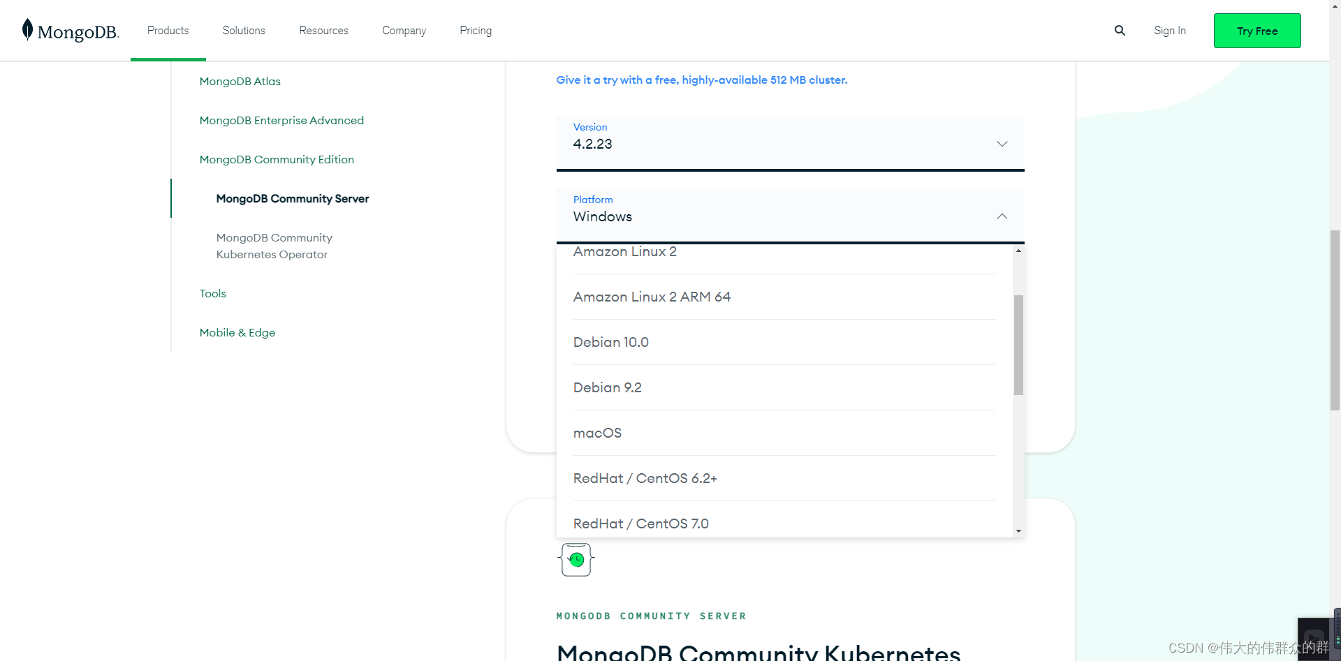The height and width of the screenshot is (661, 1341).
Task: Choose macOS platform option
Action: tap(784, 433)
